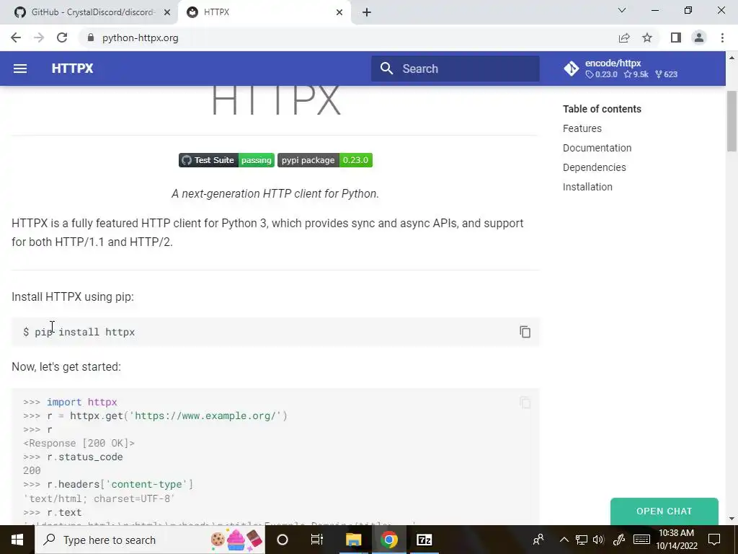Bookmark this page with the star icon

[x=647, y=38]
